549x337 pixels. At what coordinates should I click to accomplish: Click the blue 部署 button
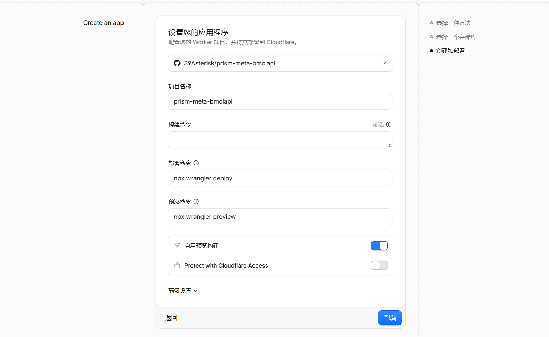390,318
